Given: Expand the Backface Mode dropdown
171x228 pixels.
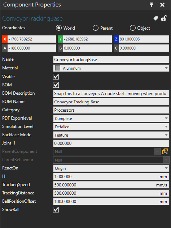Looking at the screenshot, I should click(x=111, y=135).
